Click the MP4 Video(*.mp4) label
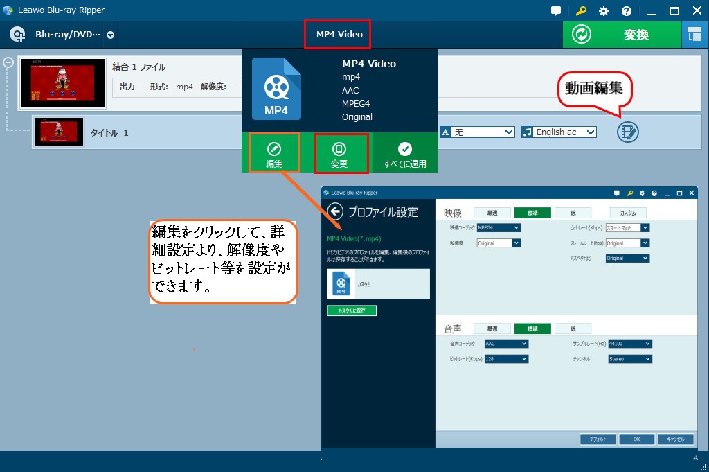Viewport: 709px width, 472px height. tap(354, 238)
